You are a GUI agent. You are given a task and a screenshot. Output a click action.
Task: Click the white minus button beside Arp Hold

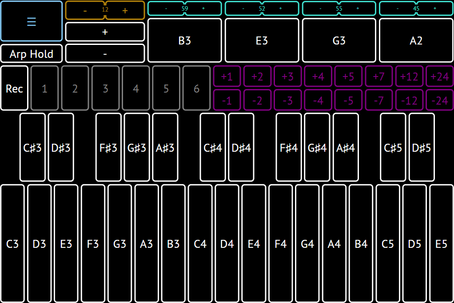(105, 53)
